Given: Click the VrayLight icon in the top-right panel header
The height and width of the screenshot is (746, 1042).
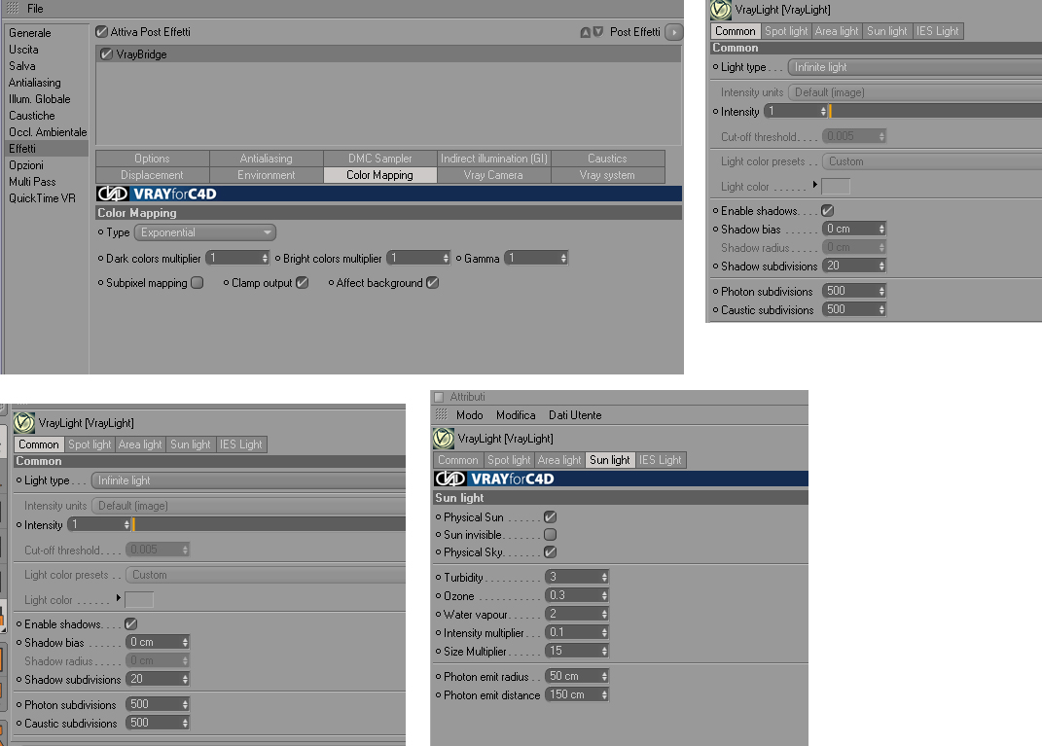Looking at the screenshot, I should pos(721,10).
